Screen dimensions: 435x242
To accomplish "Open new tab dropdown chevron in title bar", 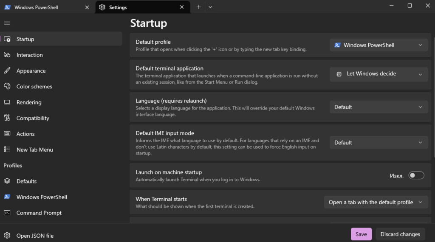I will [x=210, y=7].
